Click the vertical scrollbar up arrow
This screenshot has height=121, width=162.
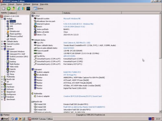tap(160, 13)
